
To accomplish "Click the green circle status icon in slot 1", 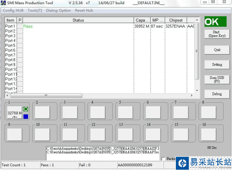I will tap(26, 109).
